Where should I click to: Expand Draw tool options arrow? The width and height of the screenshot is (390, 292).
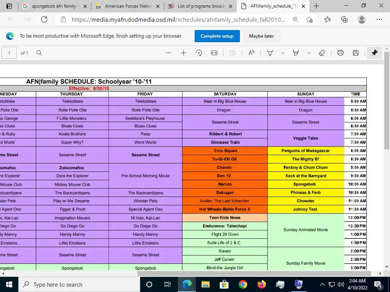283,53
